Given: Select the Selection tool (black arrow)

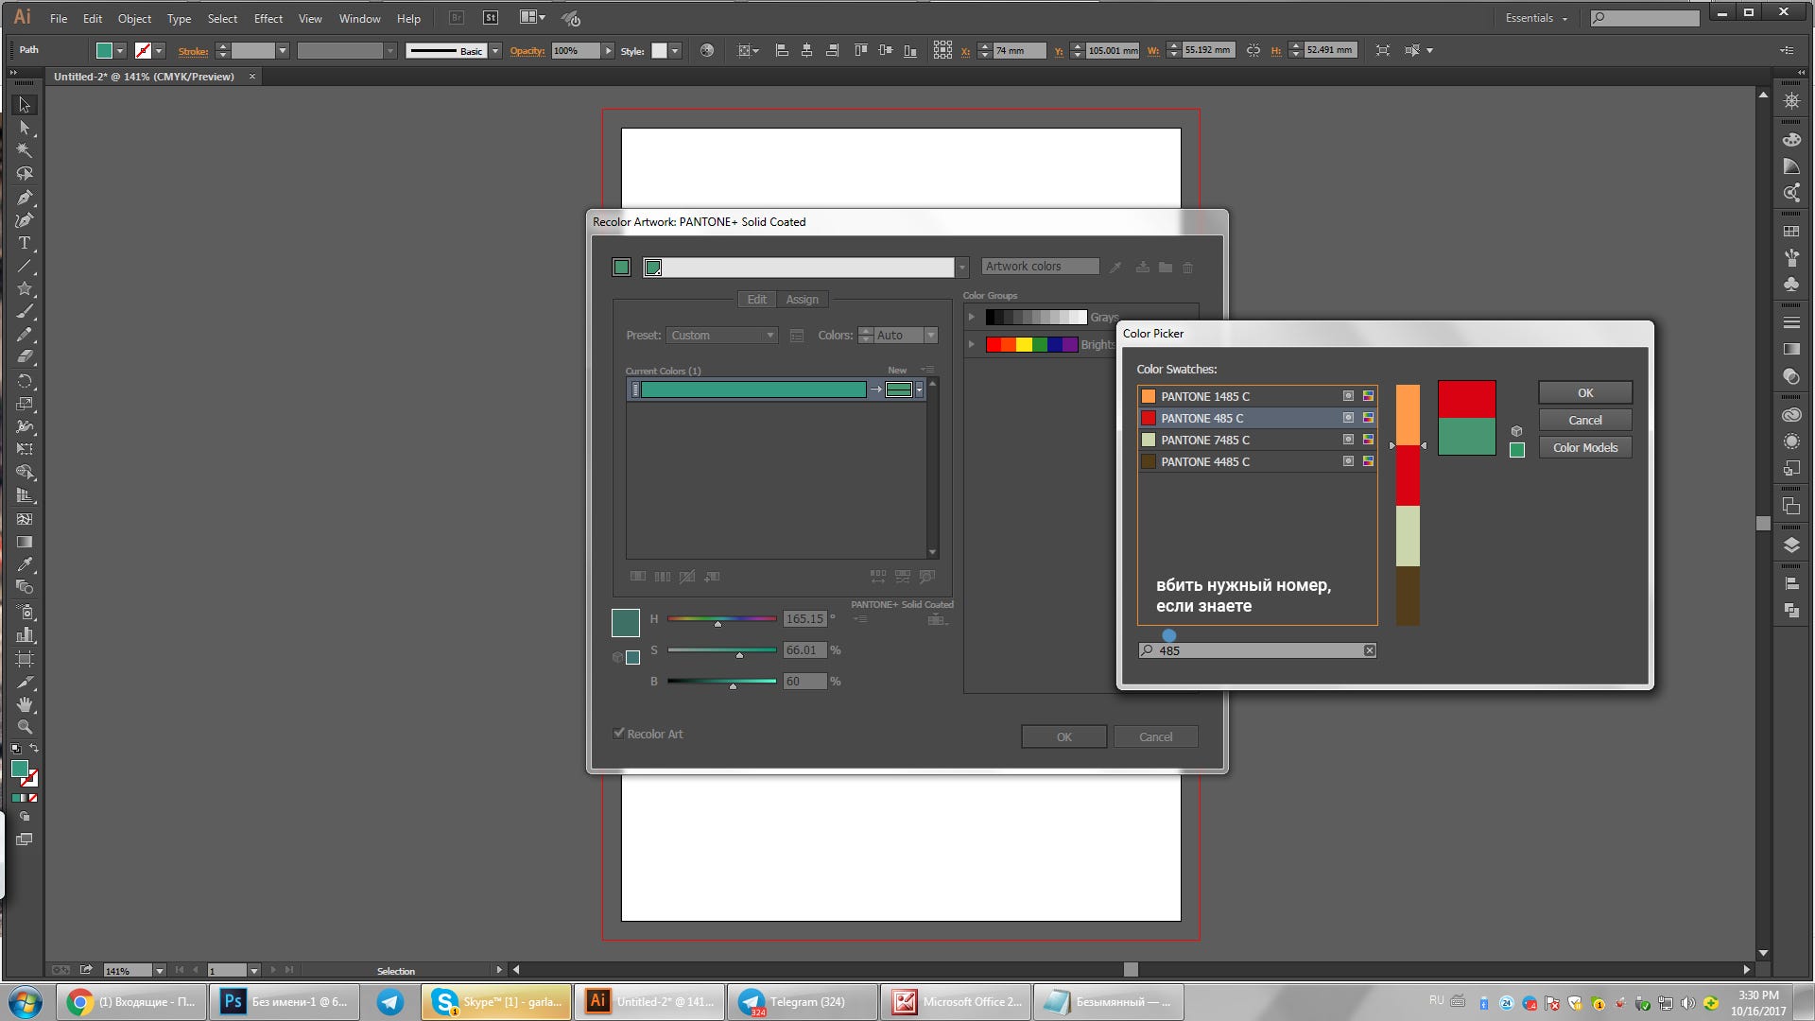Looking at the screenshot, I should 25,105.
